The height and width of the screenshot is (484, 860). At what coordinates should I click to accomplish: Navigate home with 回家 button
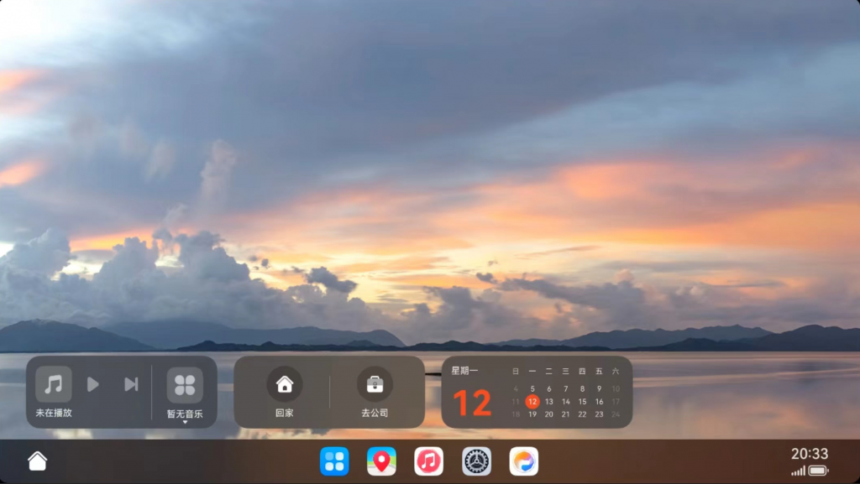coord(284,384)
